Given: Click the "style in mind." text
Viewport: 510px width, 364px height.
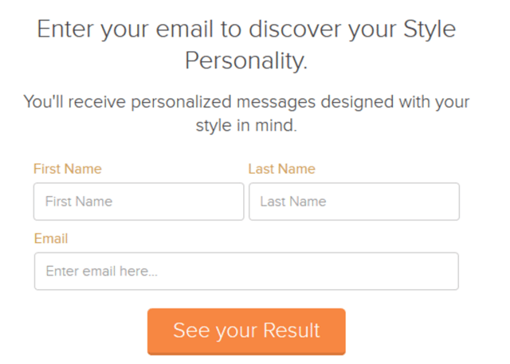Looking at the screenshot, I should pyautogui.click(x=246, y=126).
